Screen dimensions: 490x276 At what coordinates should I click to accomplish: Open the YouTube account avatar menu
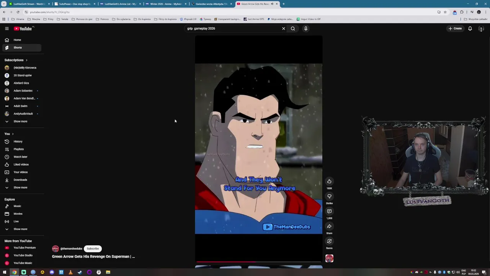click(x=481, y=29)
